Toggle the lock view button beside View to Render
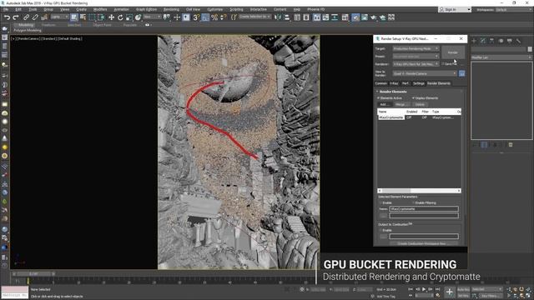The width and height of the screenshot is (534, 300). 461,73
